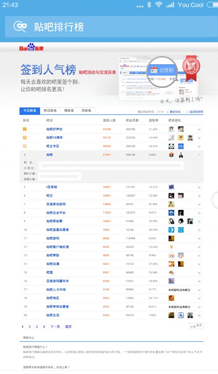Click the cellular signal bars icon
The width and height of the screenshot is (218, 374).
[170, 5]
